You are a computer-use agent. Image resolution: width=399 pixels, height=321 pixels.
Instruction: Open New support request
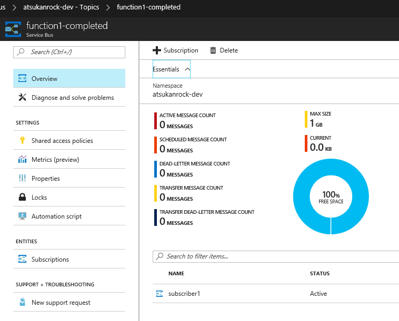pyautogui.click(x=69, y=302)
